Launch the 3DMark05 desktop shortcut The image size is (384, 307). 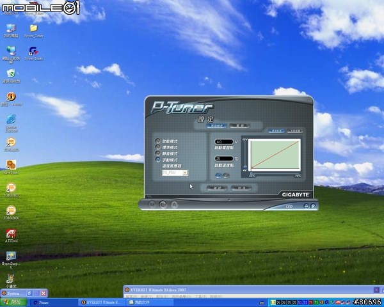(12, 190)
